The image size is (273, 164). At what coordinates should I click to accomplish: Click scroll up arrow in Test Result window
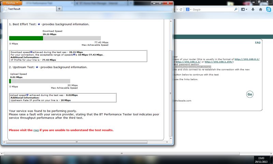click(171, 21)
